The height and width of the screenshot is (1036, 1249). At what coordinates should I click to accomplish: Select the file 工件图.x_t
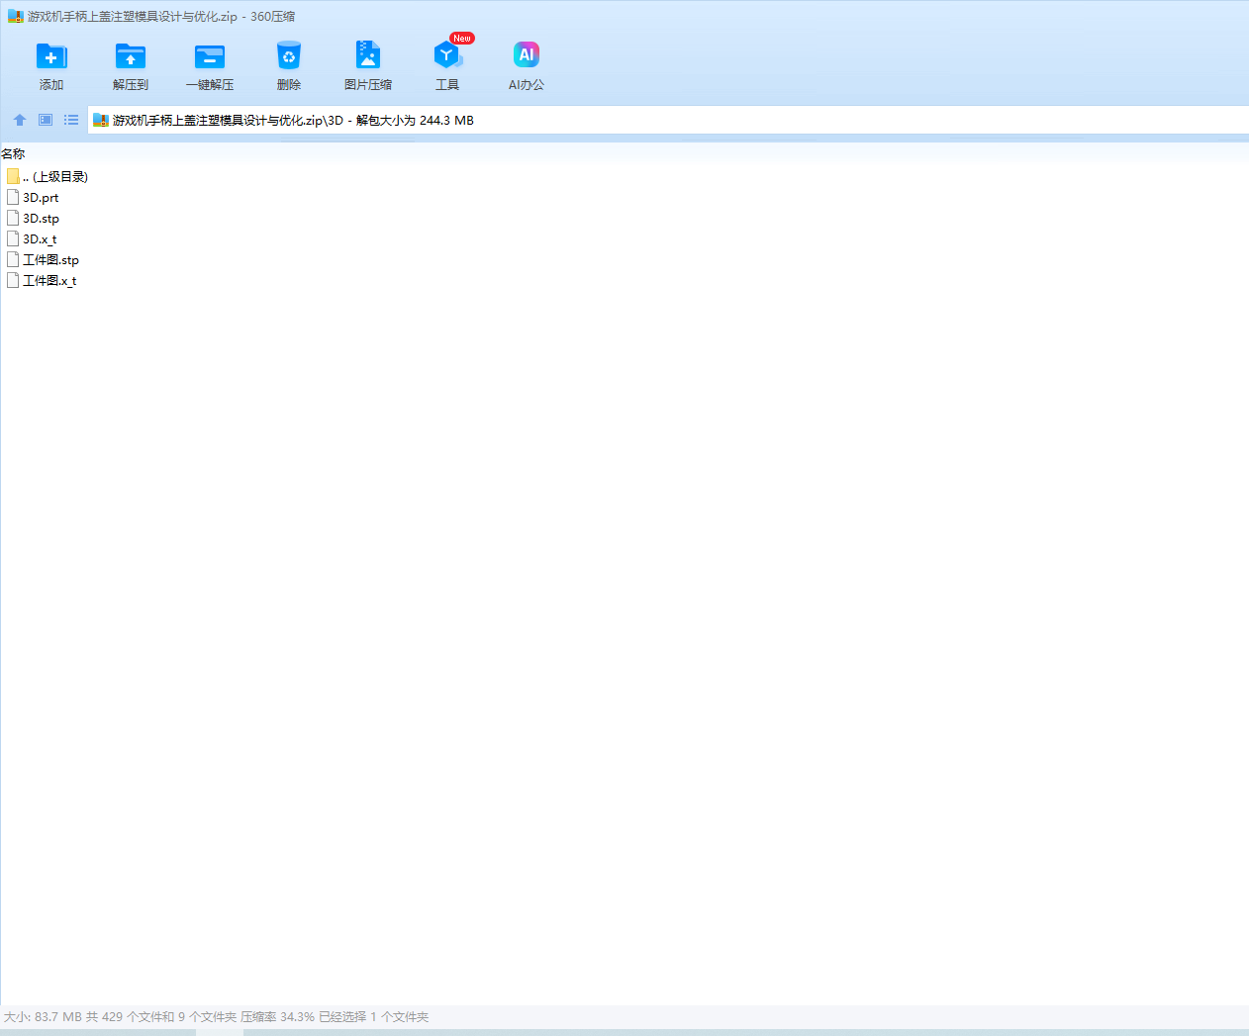(49, 280)
